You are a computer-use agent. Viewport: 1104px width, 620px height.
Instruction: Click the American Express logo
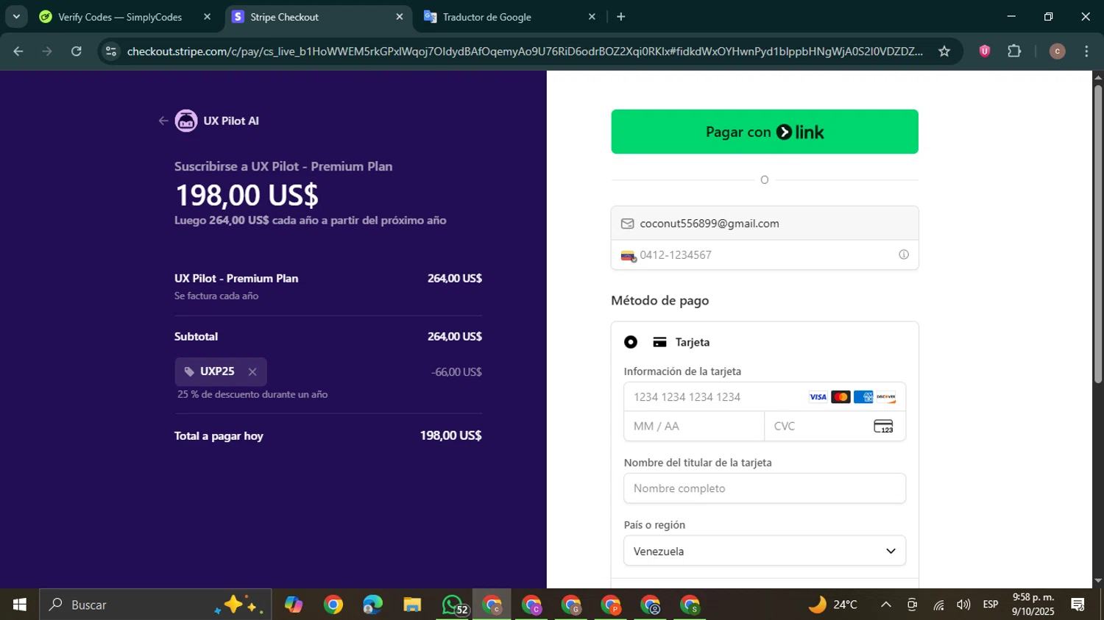863,397
